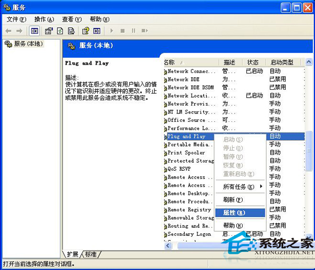Image resolution: width=315 pixels, height=270 pixels.
Task: Select the Portable Media service
Action: point(189,144)
